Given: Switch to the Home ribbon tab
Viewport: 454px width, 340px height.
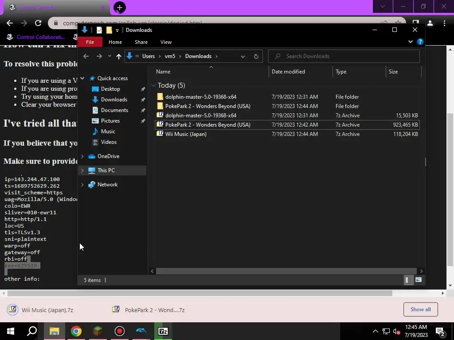Looking at the screenshot, I should [115, 42].
